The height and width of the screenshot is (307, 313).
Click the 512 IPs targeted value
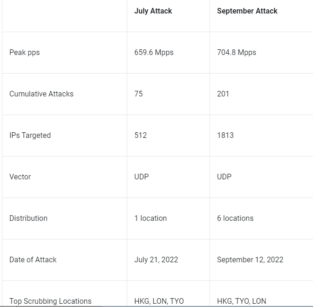(141, 136)
